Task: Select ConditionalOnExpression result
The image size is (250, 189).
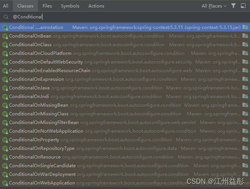Action: point(125,79)
